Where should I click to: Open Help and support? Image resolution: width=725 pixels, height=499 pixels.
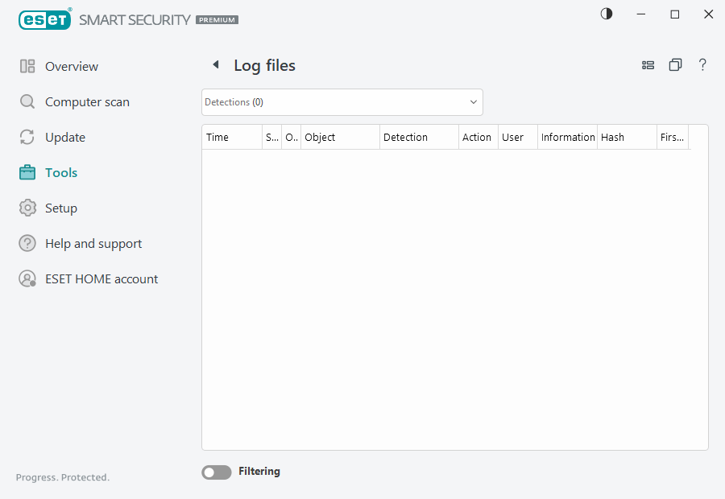pos(93,243)
